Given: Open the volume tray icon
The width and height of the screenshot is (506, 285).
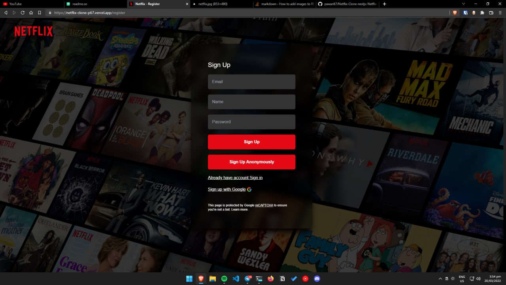Looking at the screenshot, I should 478,279.
